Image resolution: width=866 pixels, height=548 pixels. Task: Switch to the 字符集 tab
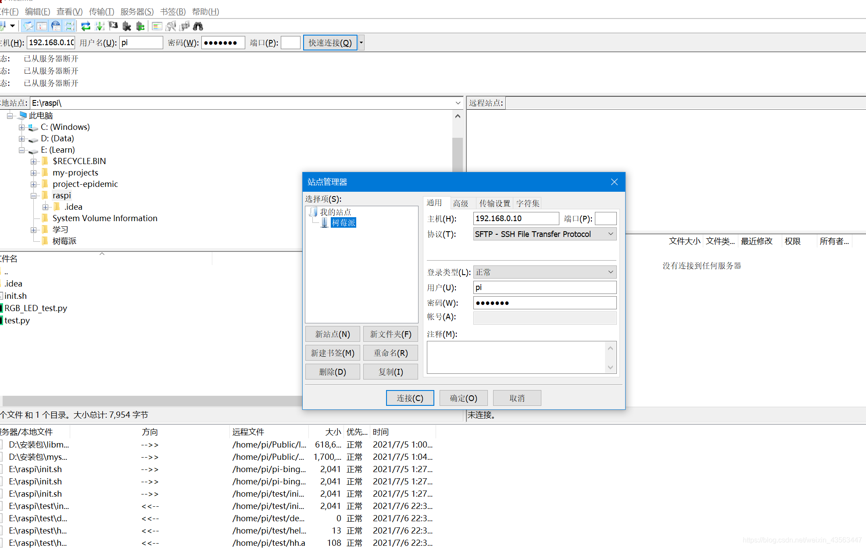tap(527, 203)
